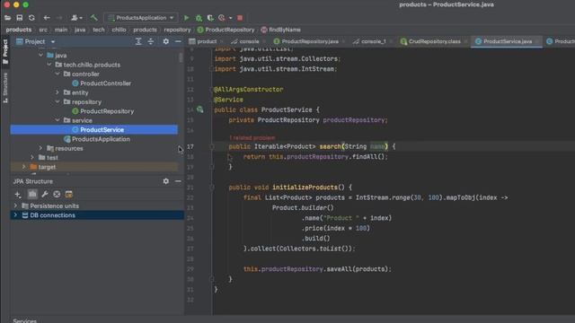Hide the Project panel with minus icon
This screenshot has height=323, width=575.
coord(178,41)
